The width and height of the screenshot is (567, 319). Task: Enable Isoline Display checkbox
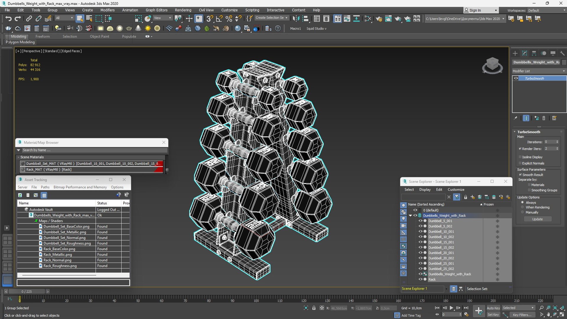[x=520, y=157]
